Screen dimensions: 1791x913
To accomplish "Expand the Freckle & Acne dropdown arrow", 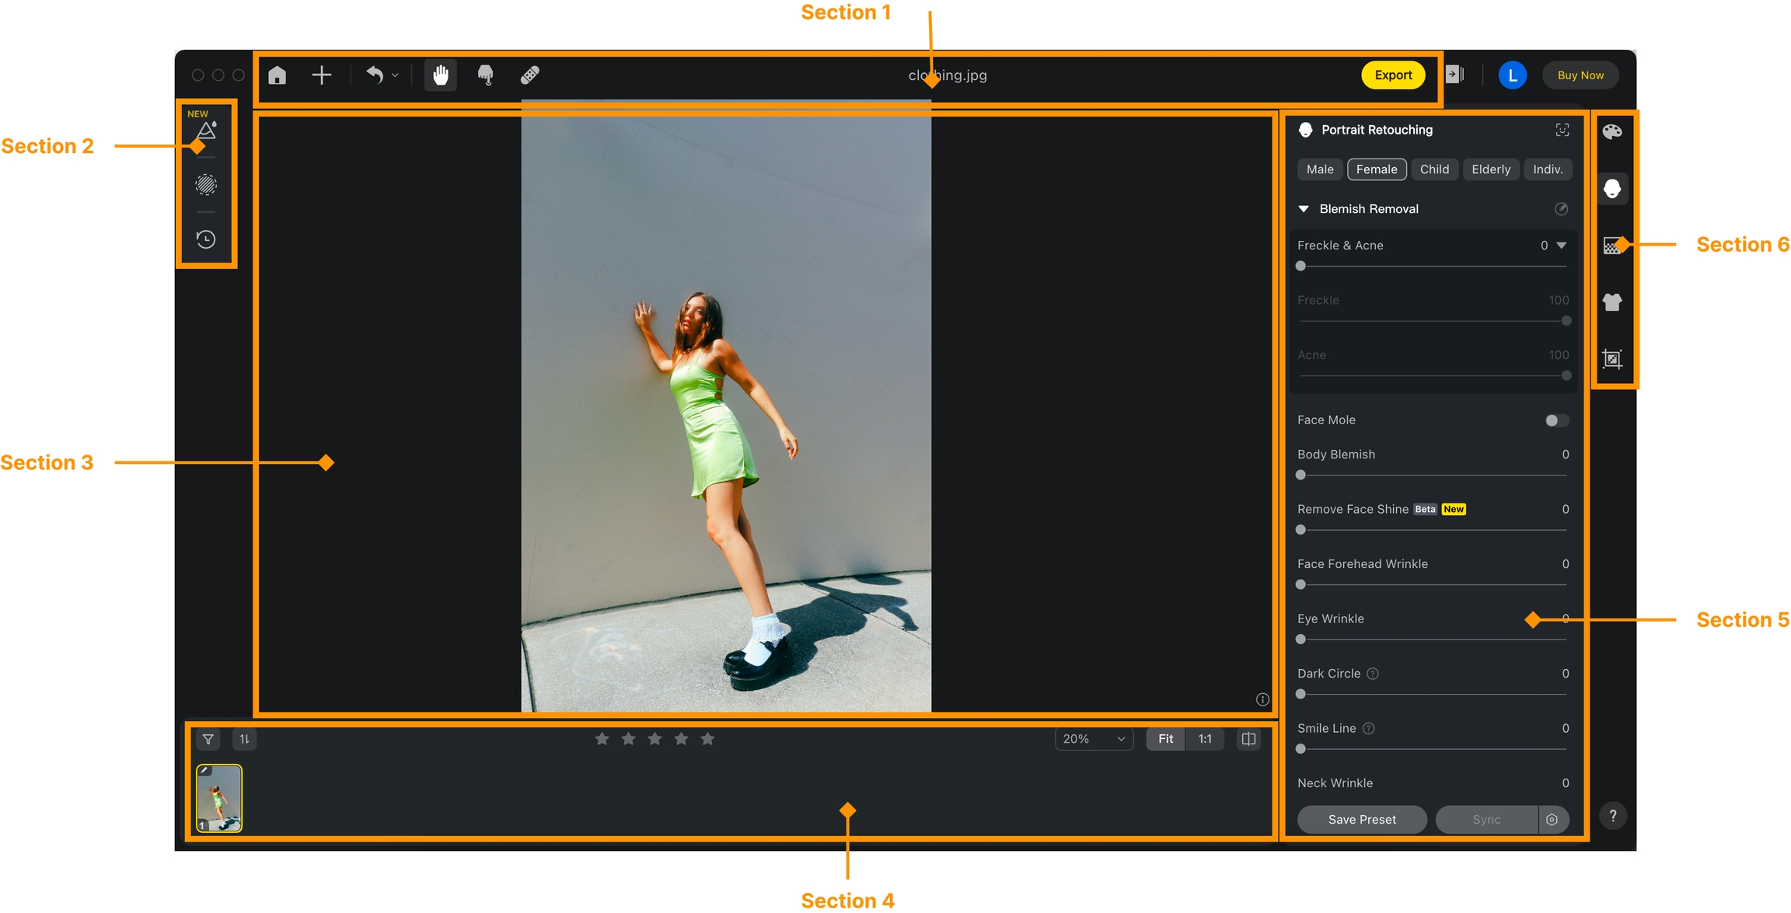I will click(1562, 246).
